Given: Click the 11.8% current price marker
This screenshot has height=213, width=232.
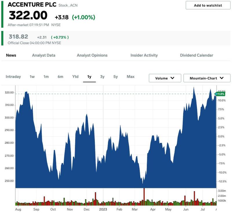Looking at the screenshot, I should 220,94.
